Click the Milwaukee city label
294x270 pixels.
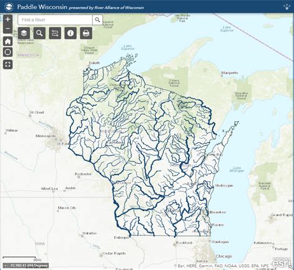pyautogui.click(x=218, y=212)
